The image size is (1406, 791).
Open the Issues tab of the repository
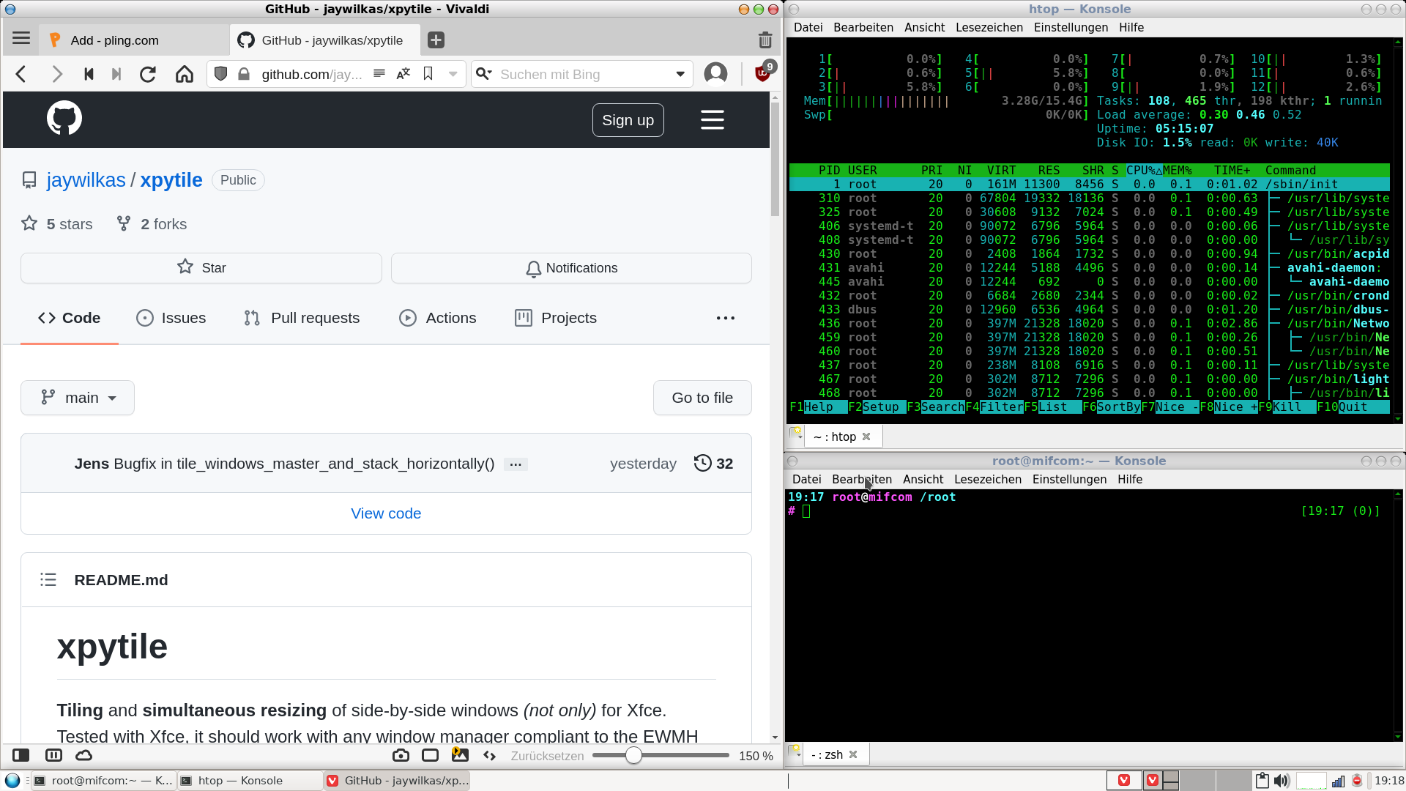pyautogui.click(x=171, y=318)
